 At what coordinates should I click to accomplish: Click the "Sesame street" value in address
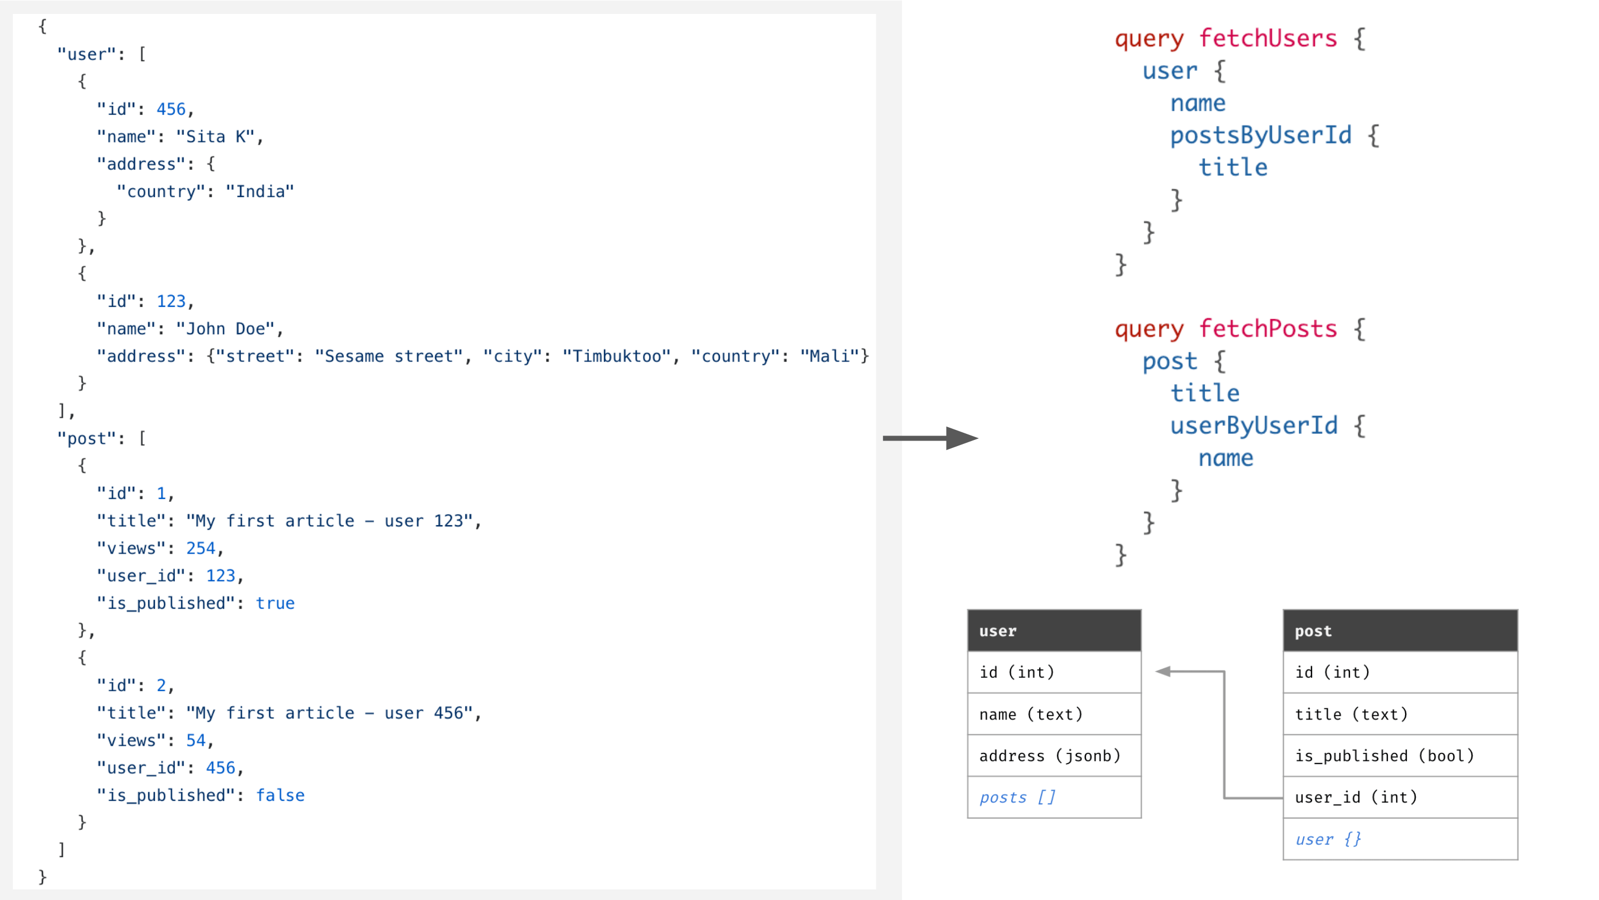tap(388, 356)
